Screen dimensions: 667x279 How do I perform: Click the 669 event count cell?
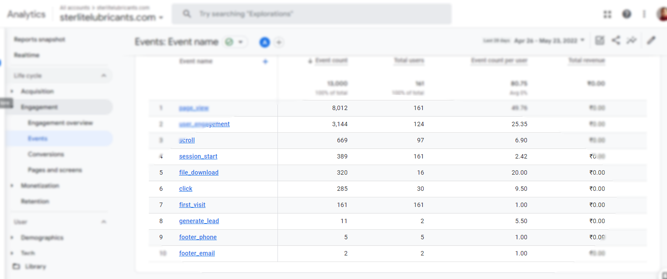tap(342, 140)
